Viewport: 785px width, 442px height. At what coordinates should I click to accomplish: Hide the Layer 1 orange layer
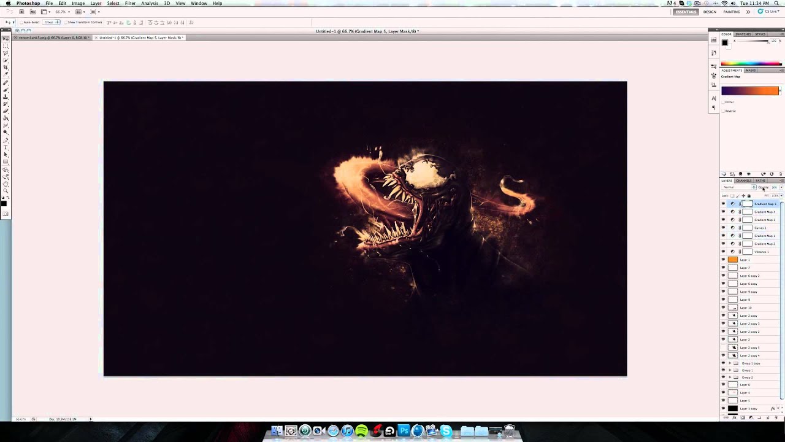pos(723,260)
